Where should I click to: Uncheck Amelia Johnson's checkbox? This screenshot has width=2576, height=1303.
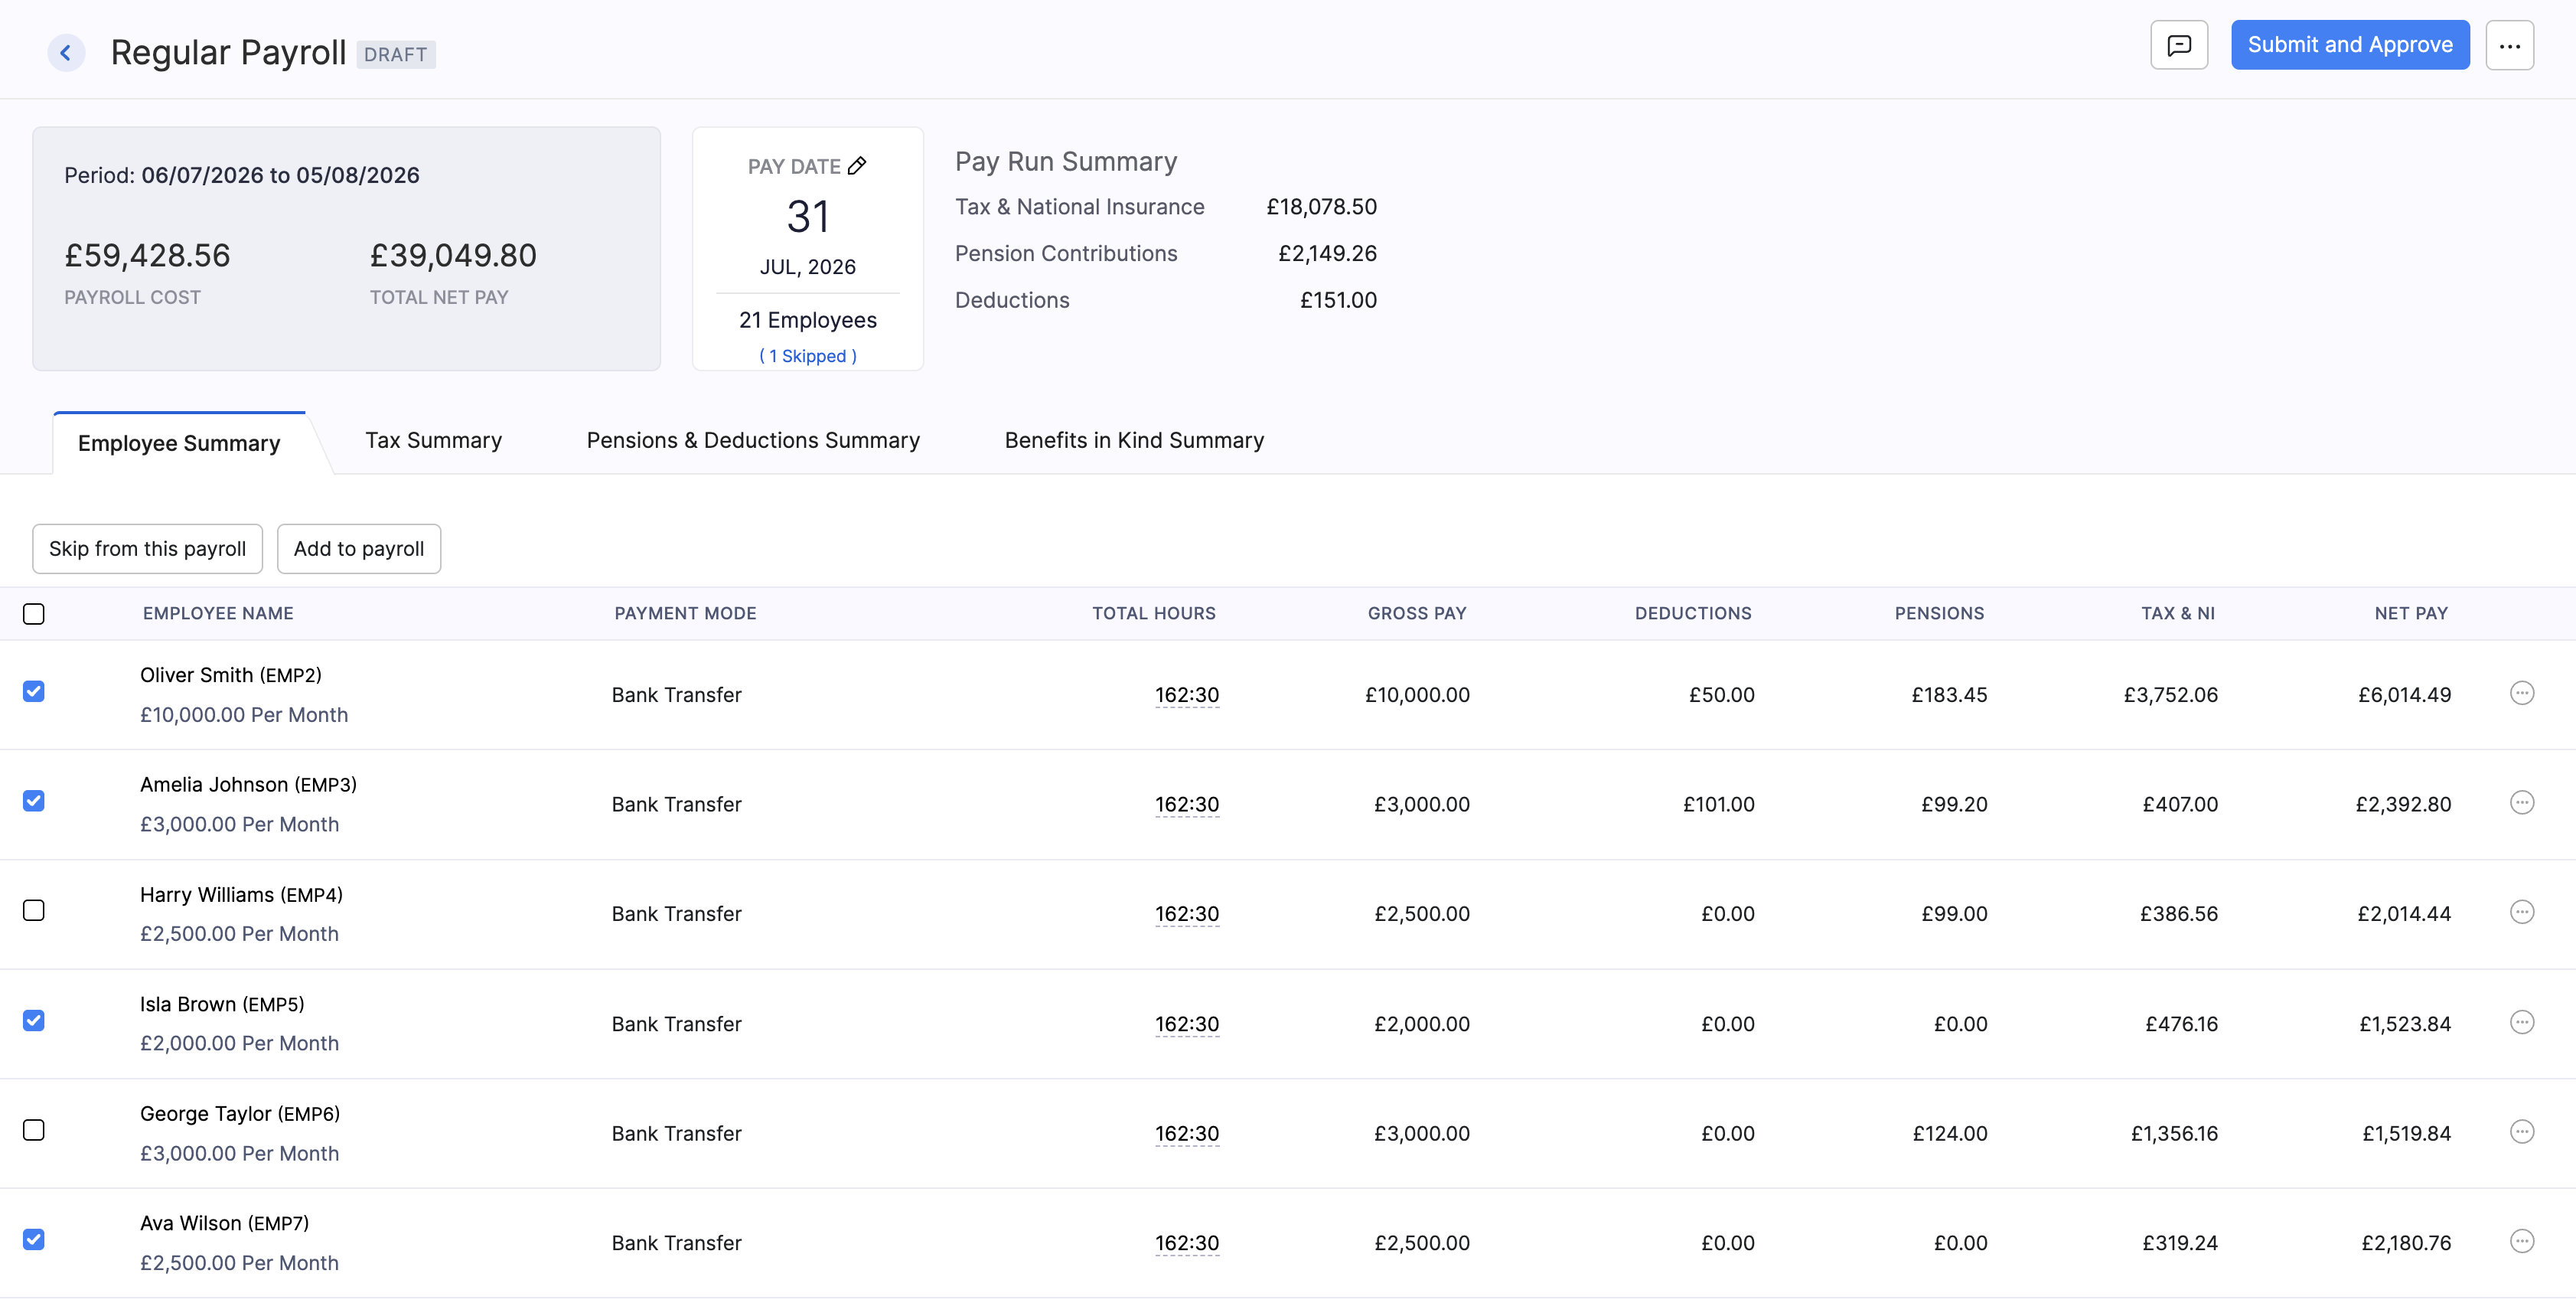pyautogui.click(x=34, y=801)
